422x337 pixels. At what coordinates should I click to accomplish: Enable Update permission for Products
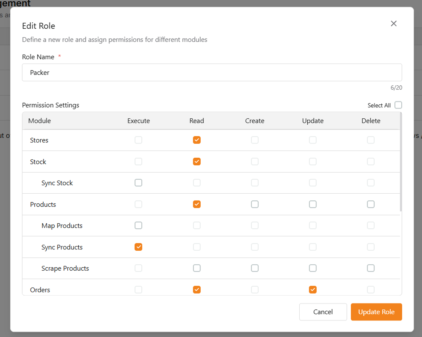click(x=313, y=204)
